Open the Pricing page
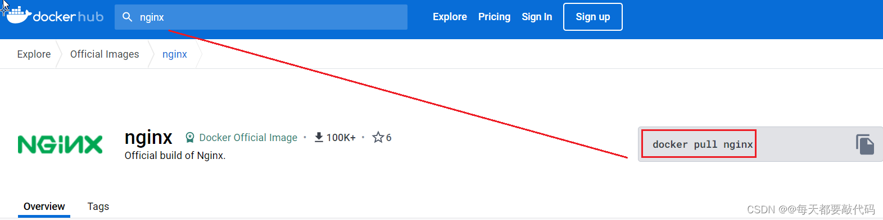 [x=494, y=17]
